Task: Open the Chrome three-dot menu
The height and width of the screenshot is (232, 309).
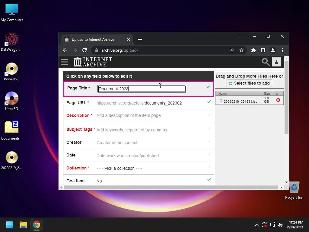Action: tap(282, 50)
